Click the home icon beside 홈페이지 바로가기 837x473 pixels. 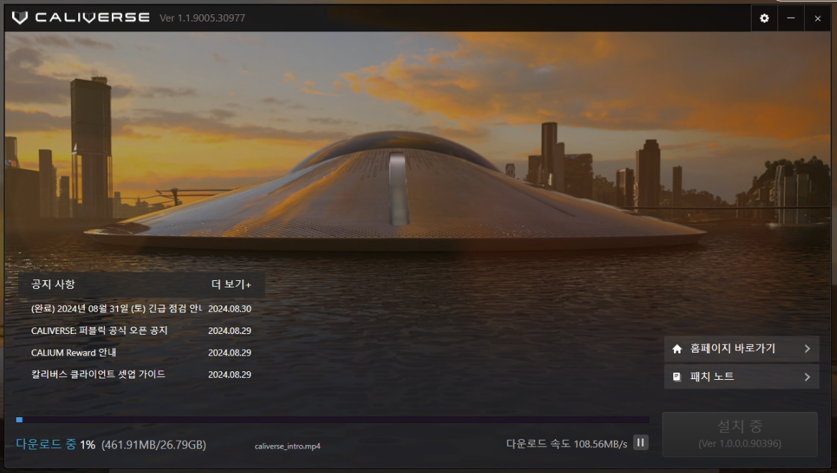click(x=677, y=349)
